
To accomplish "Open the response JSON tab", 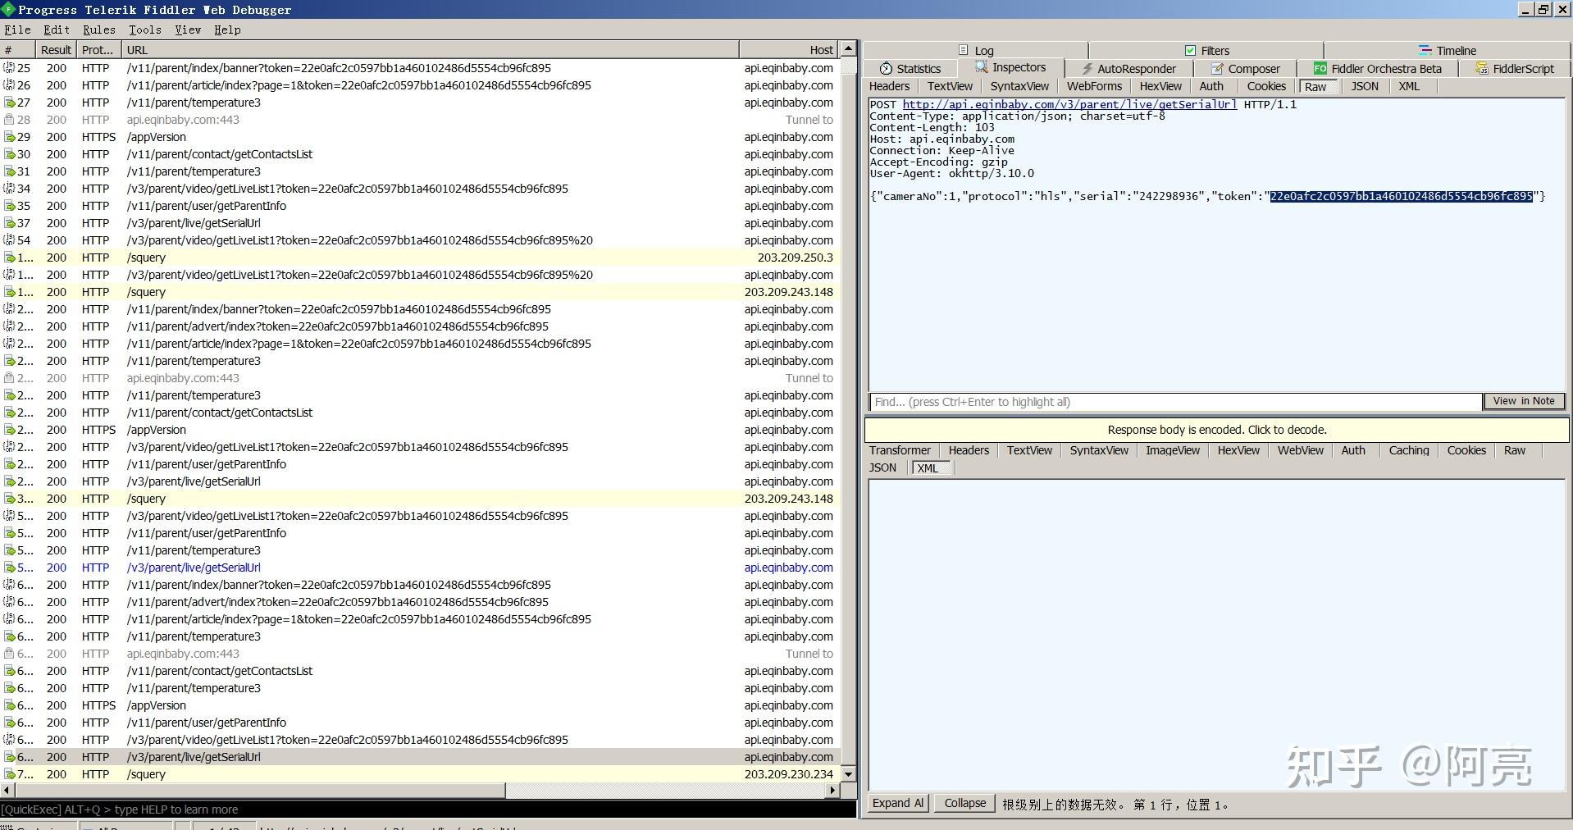I will coord(882,467).
